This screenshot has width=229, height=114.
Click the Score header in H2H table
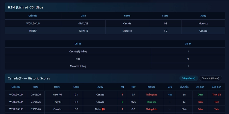165,16
